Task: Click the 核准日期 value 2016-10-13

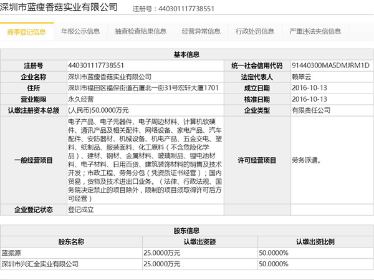Action: 309,99
